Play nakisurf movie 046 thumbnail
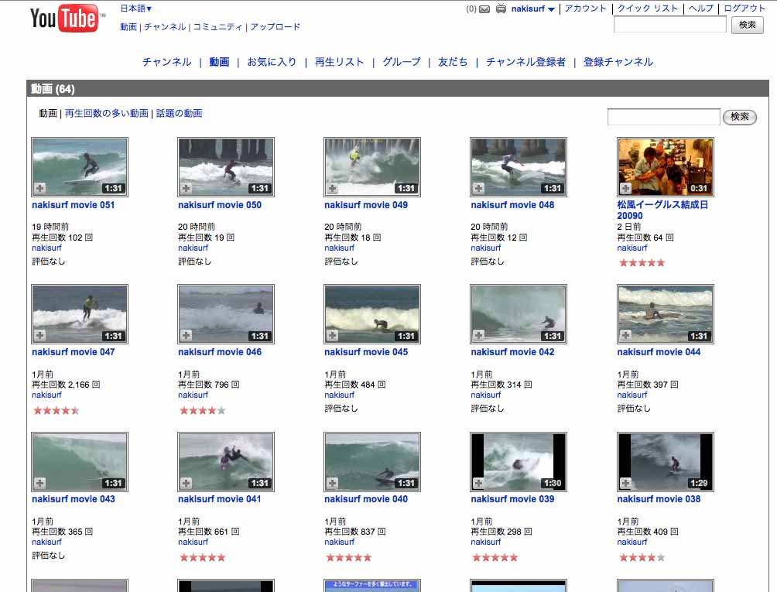 (226, 314)
